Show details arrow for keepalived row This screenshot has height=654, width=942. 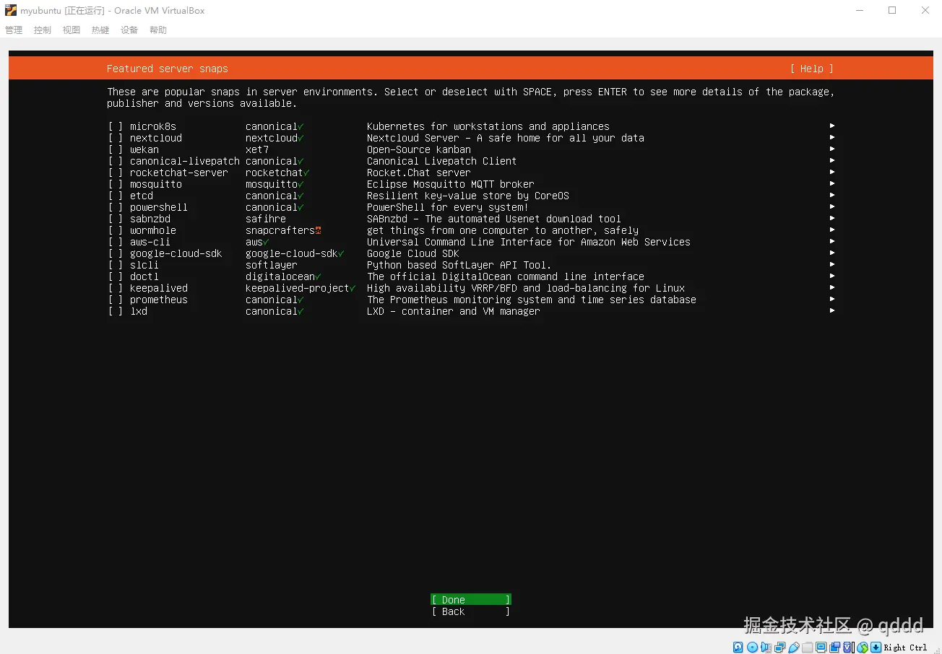point(832,287)
